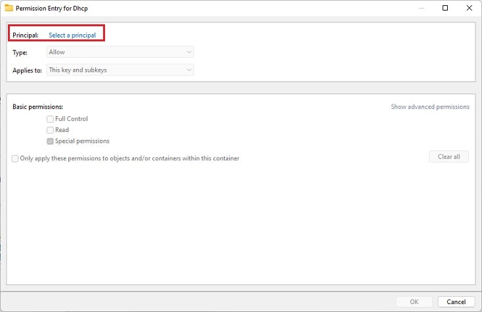Maximize the Permission Entry window
Screen dimensions: 482x312
click(x=445, y=8)
